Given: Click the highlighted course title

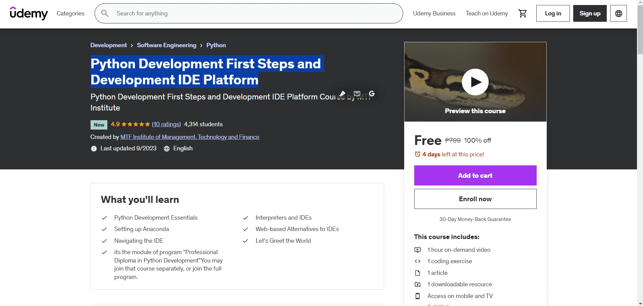Looking at the screenshot, I should 207,72.
